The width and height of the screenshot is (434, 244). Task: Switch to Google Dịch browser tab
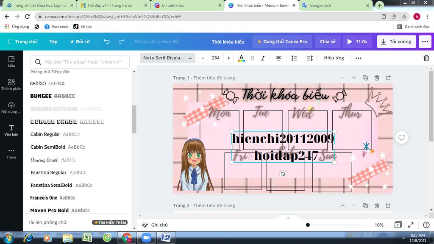click(x=336, y=6)
